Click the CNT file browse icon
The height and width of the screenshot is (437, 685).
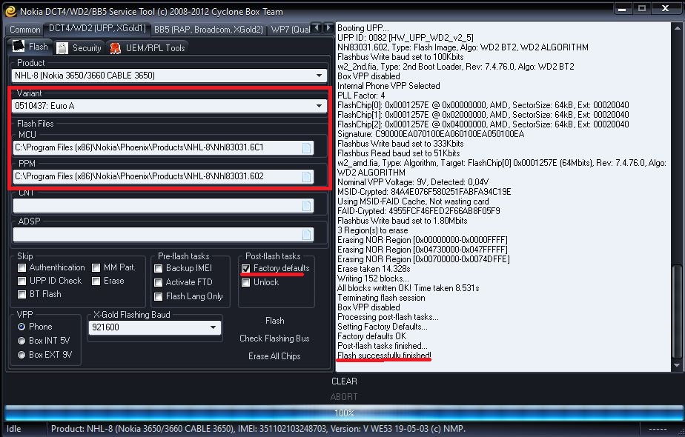click(x=307, y=206)
